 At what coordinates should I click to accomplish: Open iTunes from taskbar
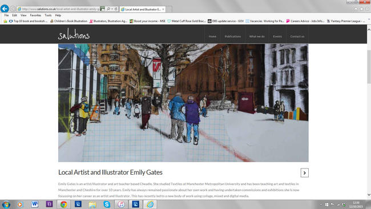click(121, 204)
